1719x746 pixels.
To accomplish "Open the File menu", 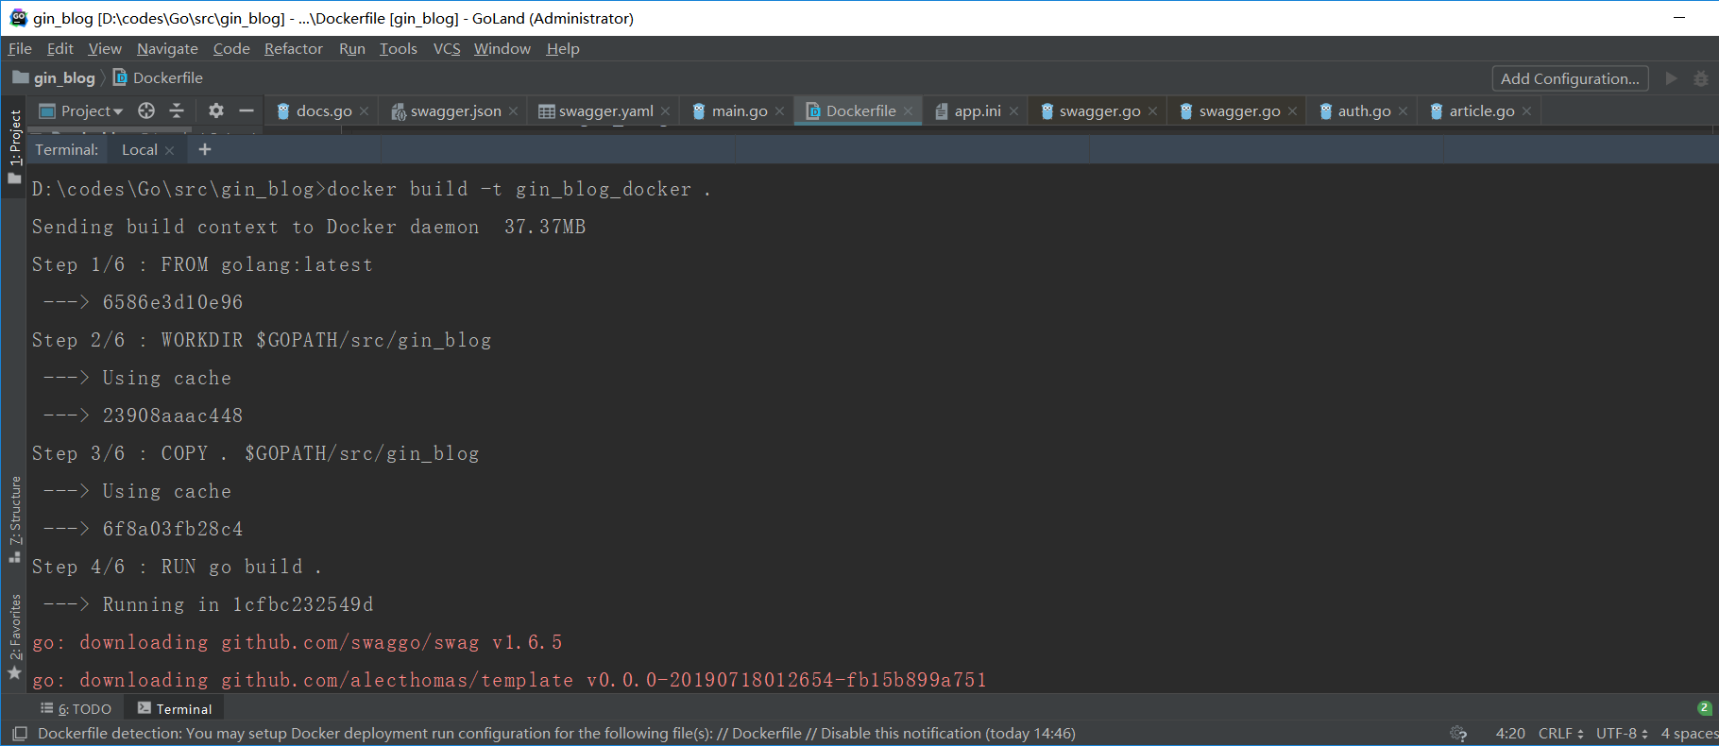I will click(20, 49).
